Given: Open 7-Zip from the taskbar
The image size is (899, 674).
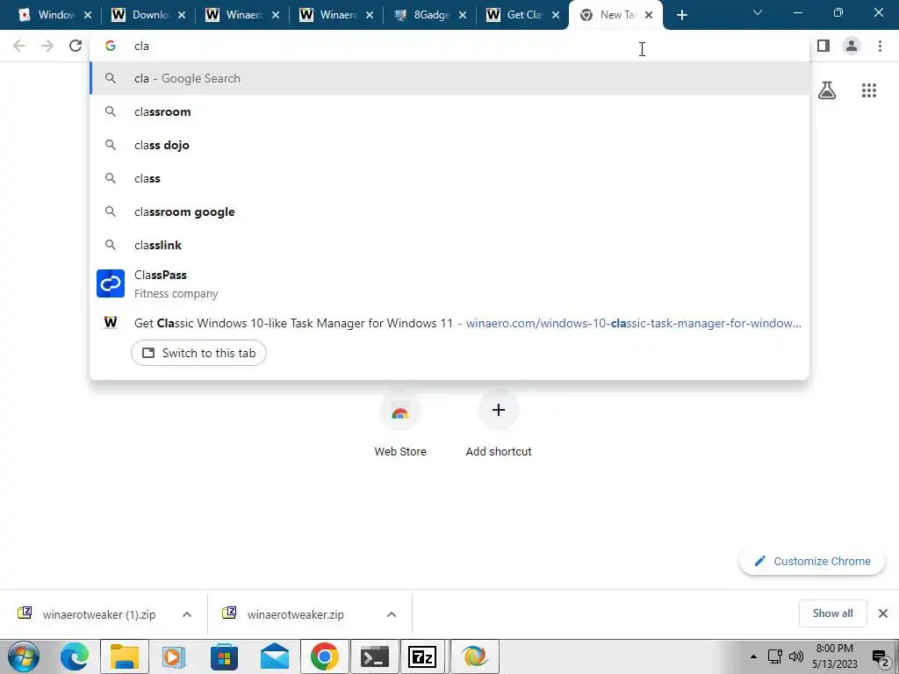Looking at the screenshot, I should tap(422, 656).
